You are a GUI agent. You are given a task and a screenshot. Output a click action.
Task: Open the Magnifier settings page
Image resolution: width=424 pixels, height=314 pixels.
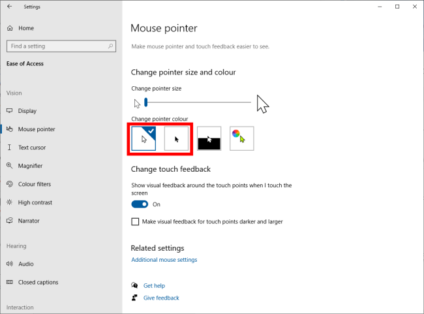point(30,166)
